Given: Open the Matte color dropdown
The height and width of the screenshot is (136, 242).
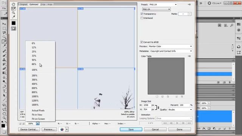Looking at the screenshot, I should click(190, 14).
